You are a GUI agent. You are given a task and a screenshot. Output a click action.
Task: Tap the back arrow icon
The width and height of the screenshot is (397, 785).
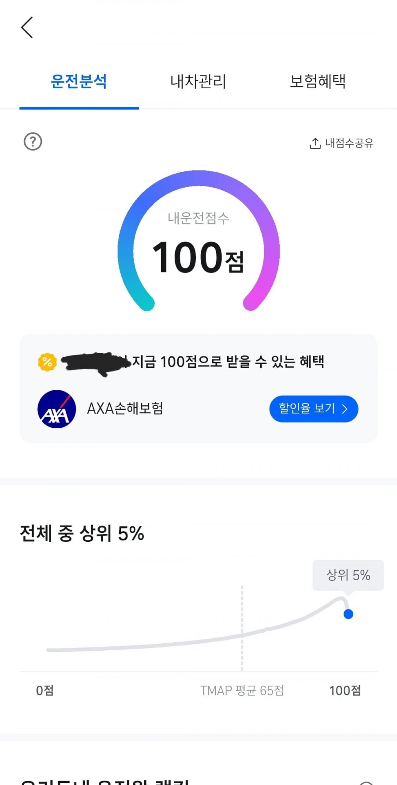(27, 27)
